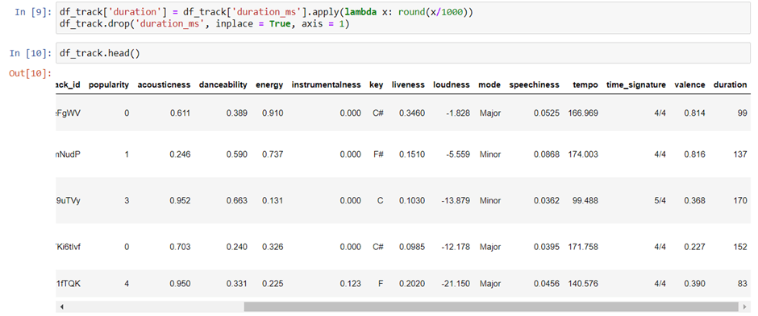Click the popularity value 3

pyautogui.click(x=127, y=201)
